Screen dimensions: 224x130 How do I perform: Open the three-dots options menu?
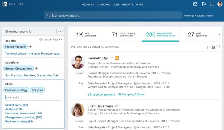pyautogui.click(x=60, y=31)
